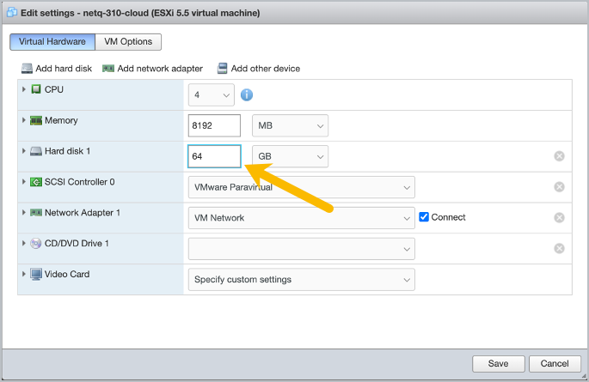Switch to the VM Options tab
Screen dimensions: 589x382
(x=128, y=41)
